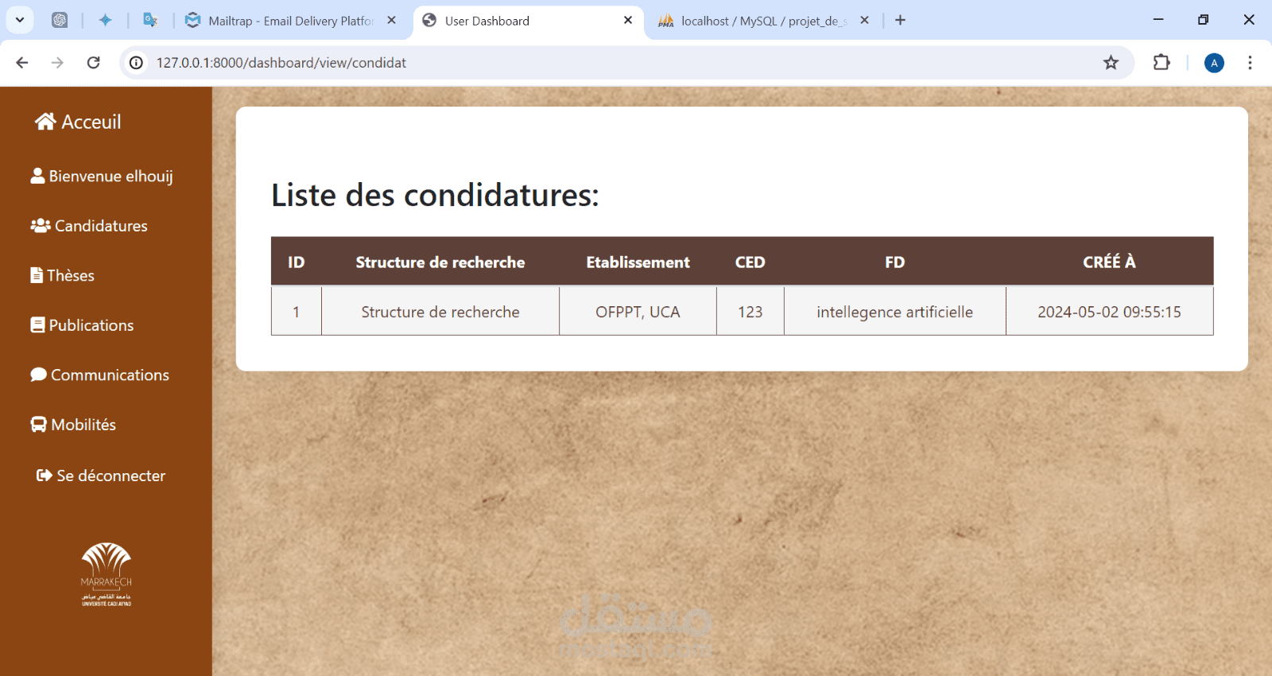Viewport: 1272px width, 676px height.
Task: Close the Mailtrap tab
Action: (391, 21)
